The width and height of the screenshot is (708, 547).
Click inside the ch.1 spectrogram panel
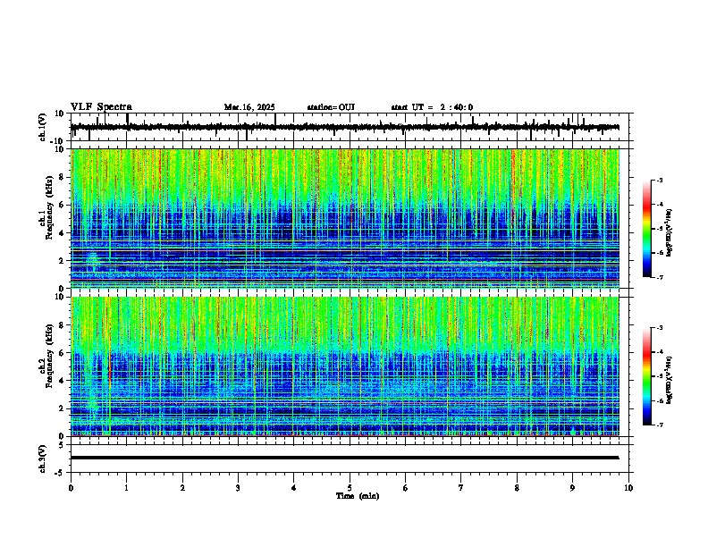click(344, 218)
